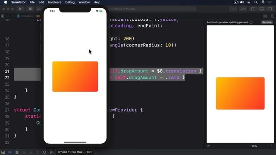
Task: Zoom out the preview canvas
Action: (x=250, y=146)
